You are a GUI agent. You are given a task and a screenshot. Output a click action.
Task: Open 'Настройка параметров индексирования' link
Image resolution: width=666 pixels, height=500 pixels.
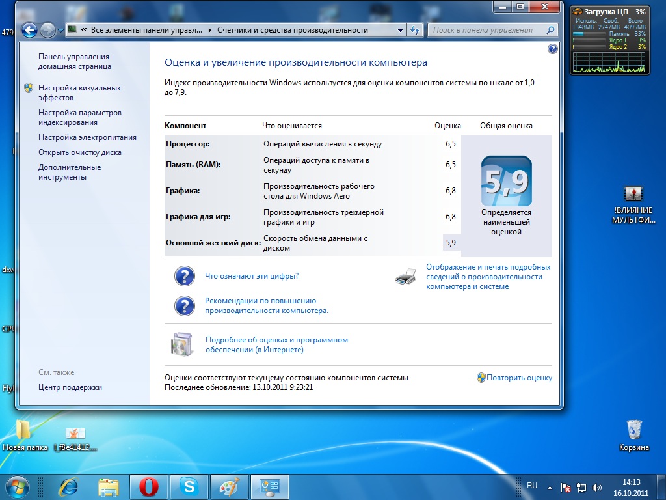coord(80,117)
